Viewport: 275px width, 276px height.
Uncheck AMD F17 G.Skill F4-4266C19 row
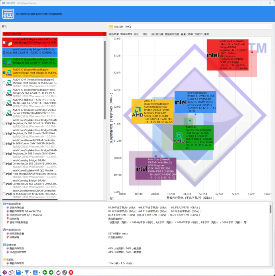[x=4, y=63]
